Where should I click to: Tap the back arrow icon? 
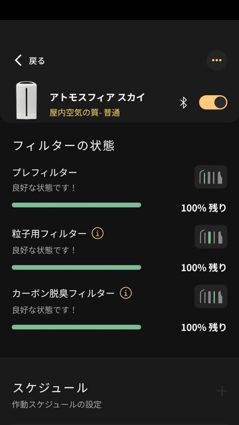tap(18, 60)
